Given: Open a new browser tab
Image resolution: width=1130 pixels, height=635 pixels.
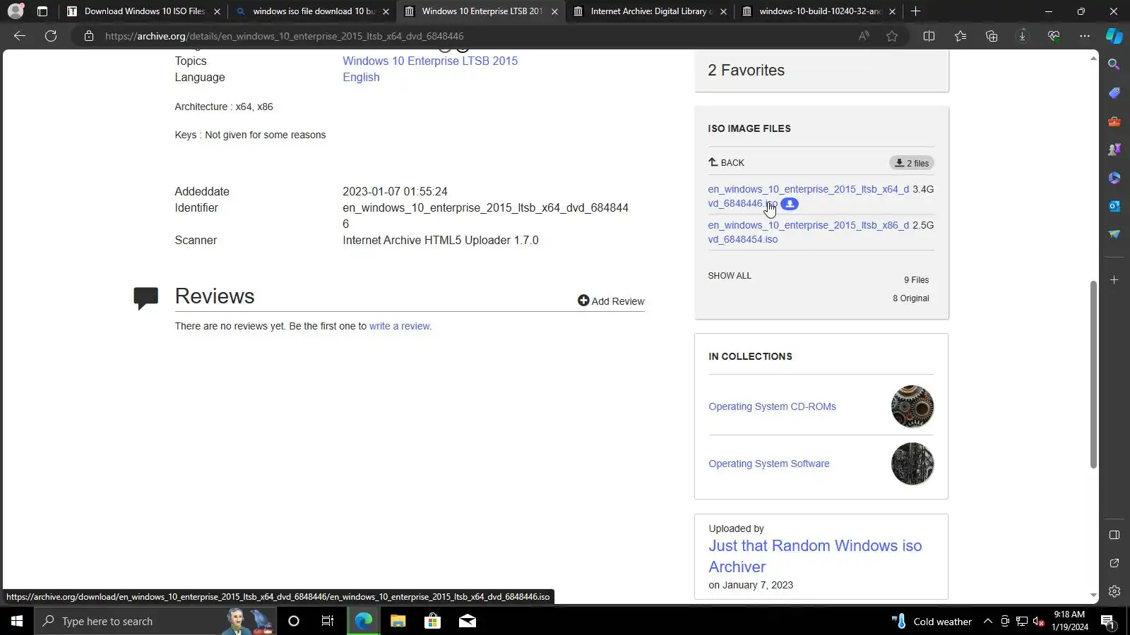Looking at the screenshot, I should coord(915,11).
